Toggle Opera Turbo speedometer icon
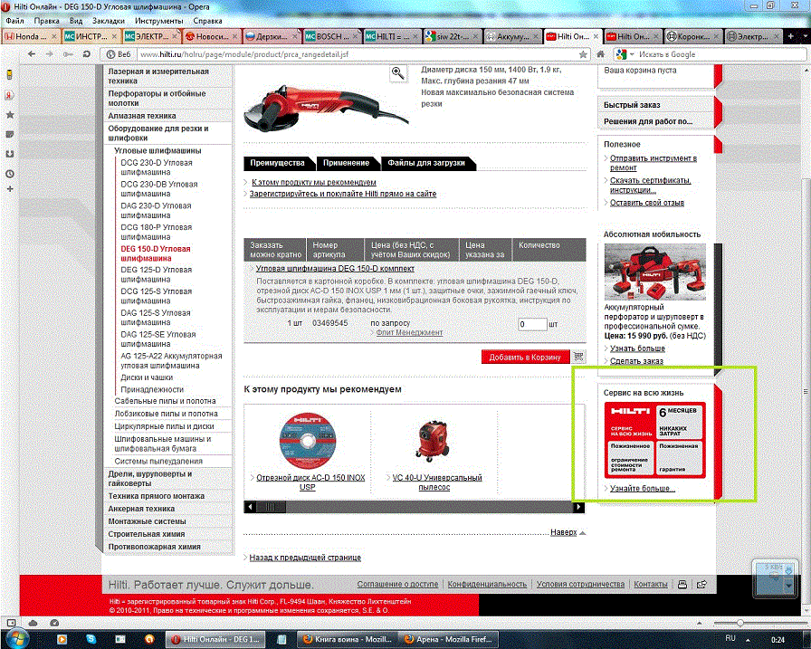Image resolution: width=811 pixels, height=649 pixels. (x=55, y=623)
